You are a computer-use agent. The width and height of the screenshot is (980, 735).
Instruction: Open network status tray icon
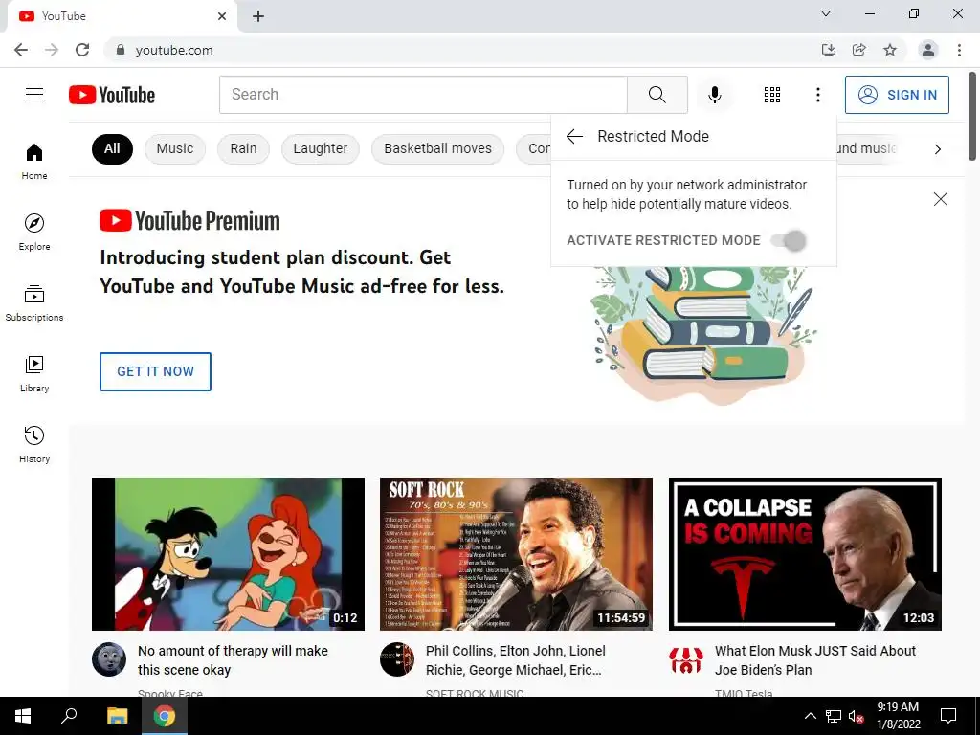click(x=834, y=716)
